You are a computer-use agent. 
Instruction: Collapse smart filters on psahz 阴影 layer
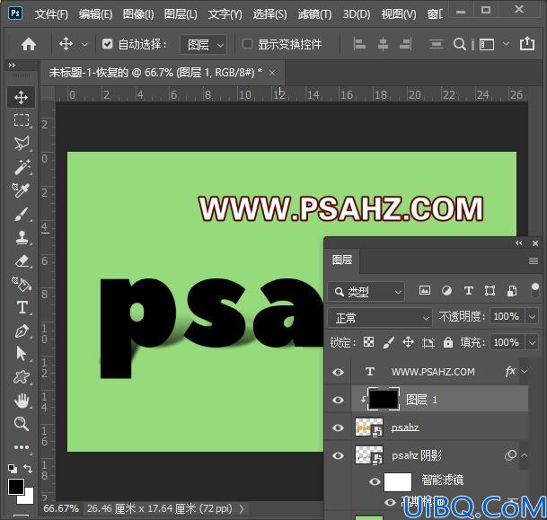click(525, 454)
